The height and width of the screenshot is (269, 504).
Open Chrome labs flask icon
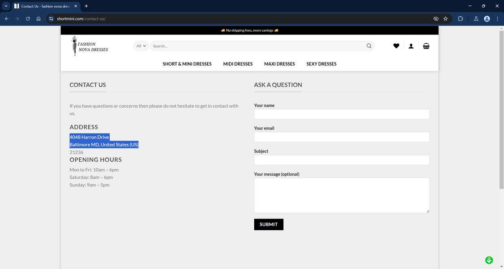476,19
